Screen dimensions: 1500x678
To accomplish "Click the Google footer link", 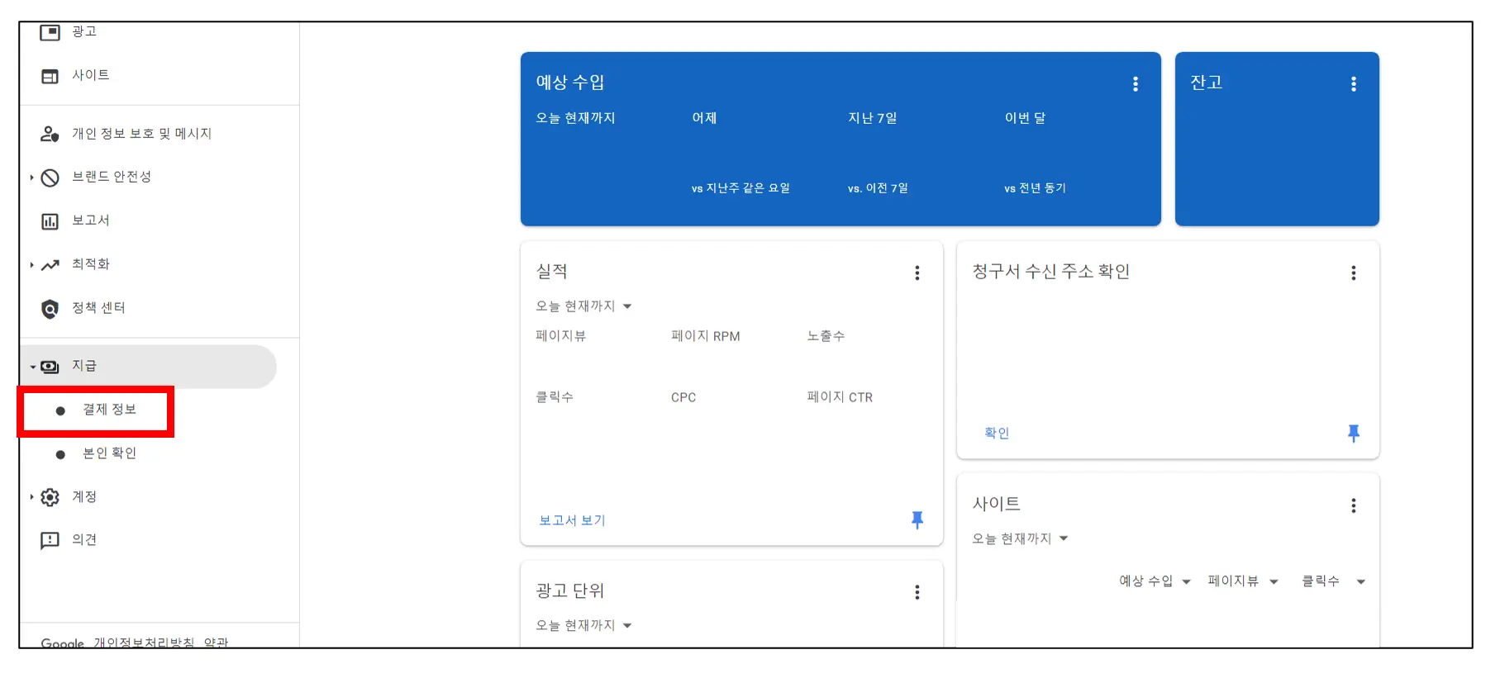I will [x=63, y=643].
